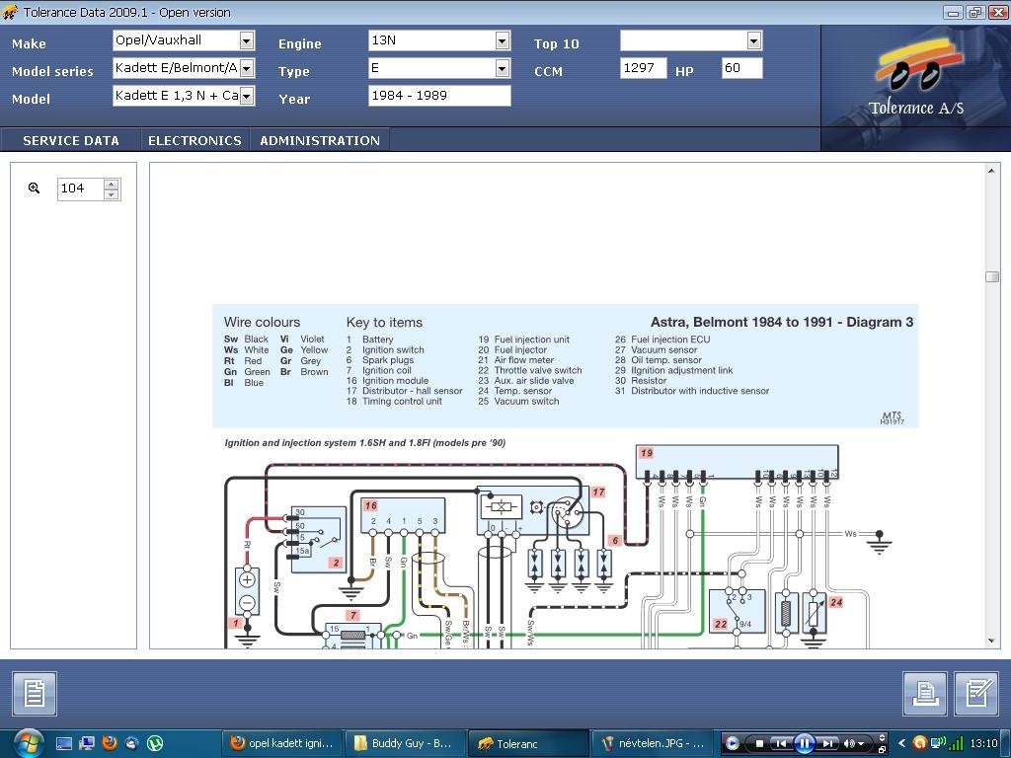
Task: Open the Model dropdown
Action: 246,96
